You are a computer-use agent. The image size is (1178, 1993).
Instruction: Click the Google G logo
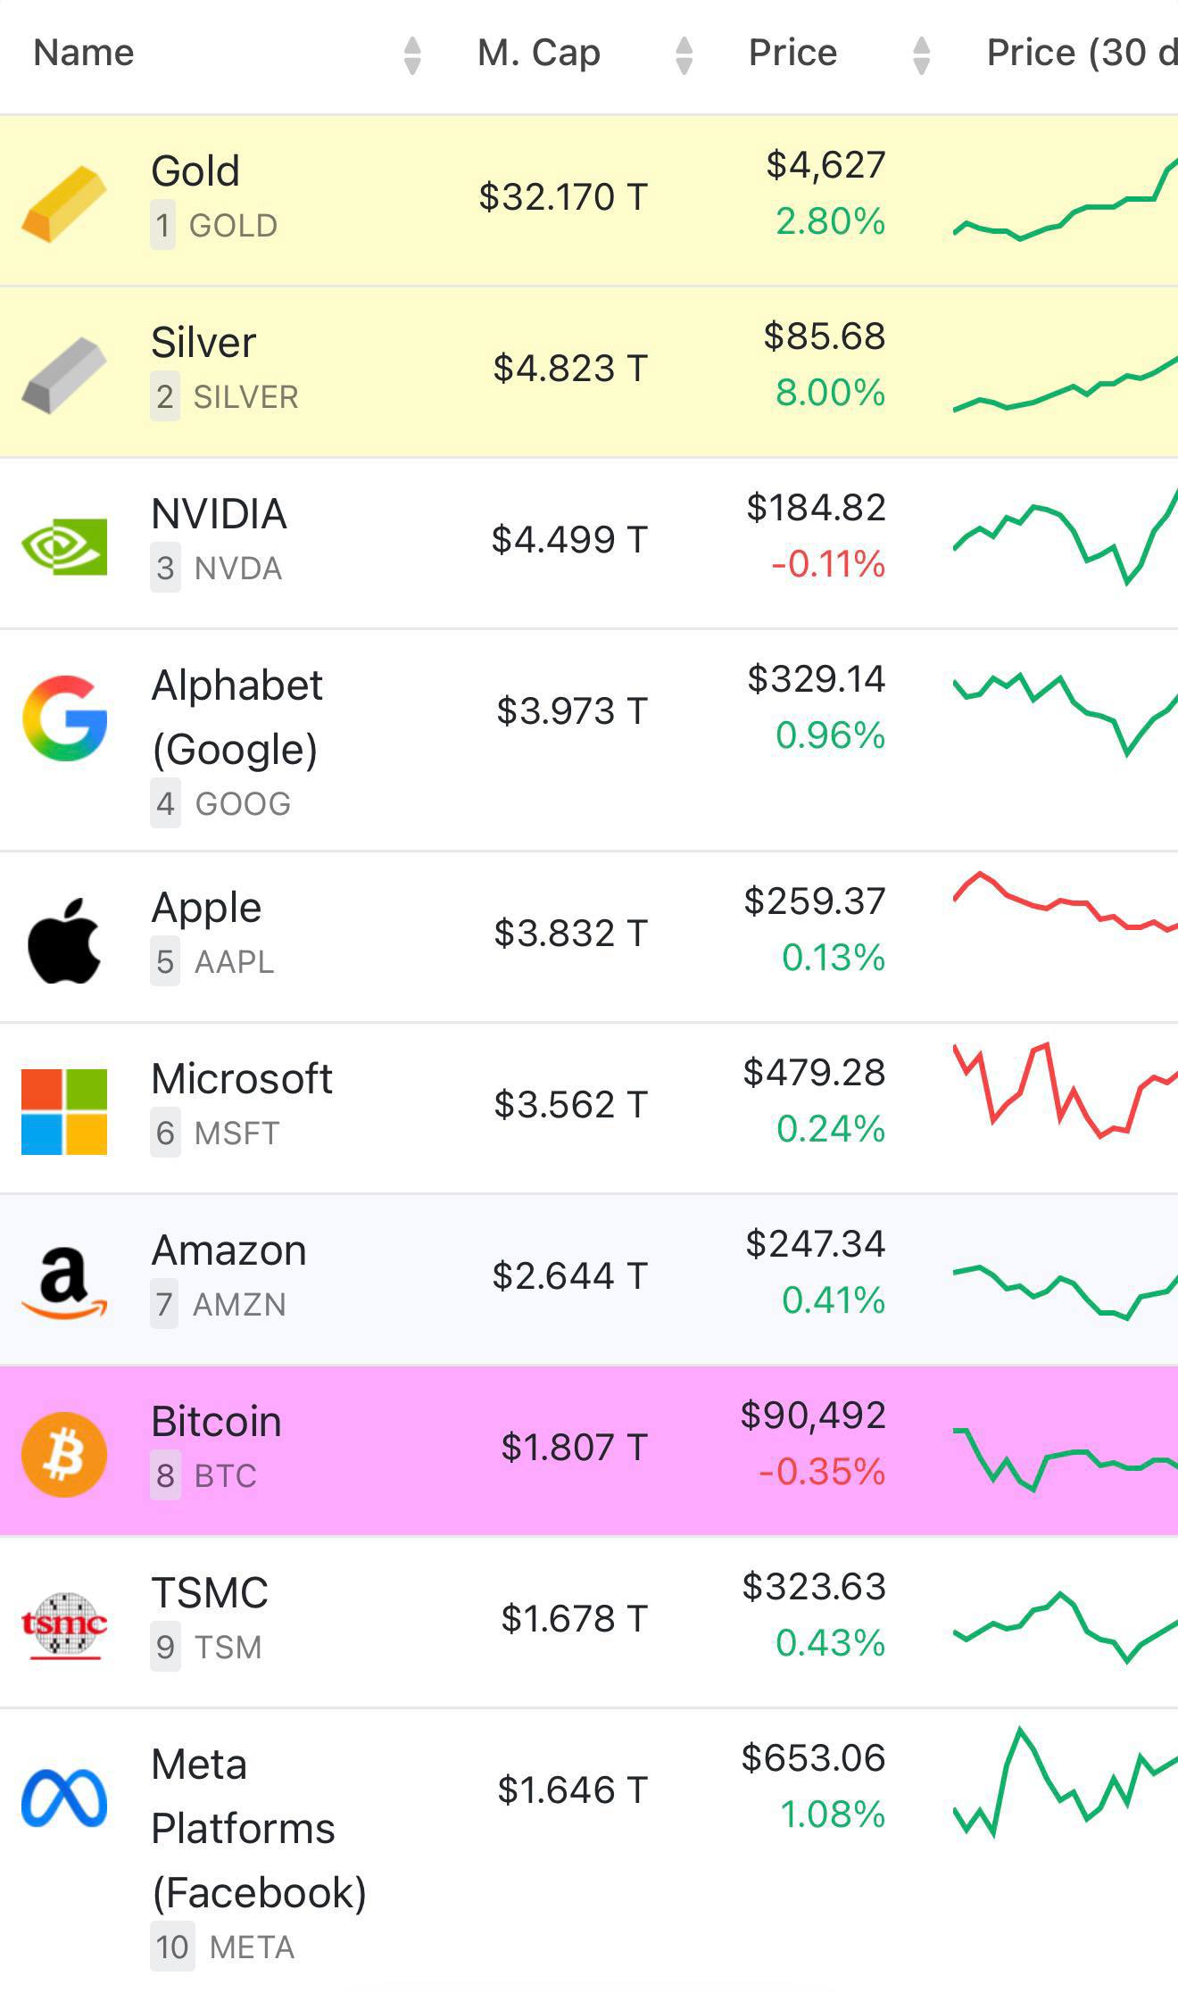pyautogui.click(x=64, y=718)
